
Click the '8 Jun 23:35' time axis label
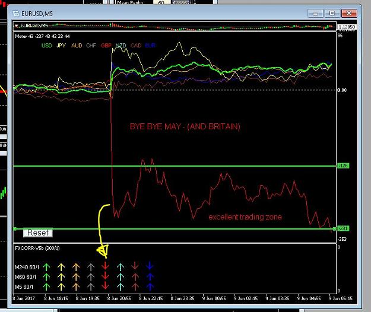pyautogui.click(x=182, y=298)
